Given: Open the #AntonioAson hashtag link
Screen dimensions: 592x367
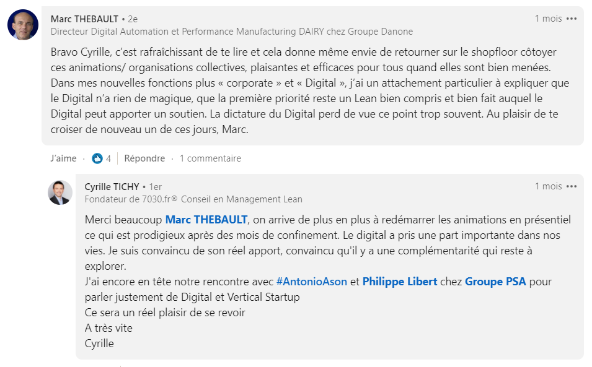Looking at the screenshot, I should pyautogui.click(x=311, y=282).
